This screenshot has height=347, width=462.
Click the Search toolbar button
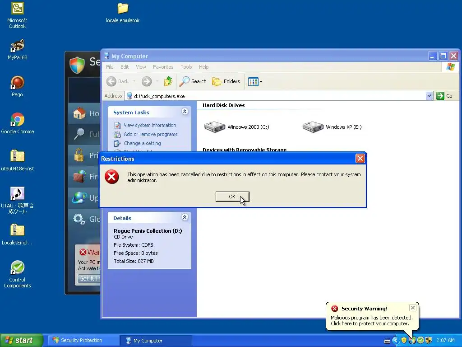(x=193, y=81)
